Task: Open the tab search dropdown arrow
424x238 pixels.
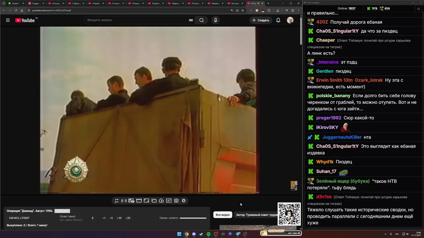Action: point(3,3)
